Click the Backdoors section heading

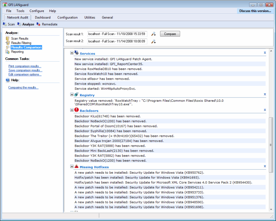click(x=89, y=110)
